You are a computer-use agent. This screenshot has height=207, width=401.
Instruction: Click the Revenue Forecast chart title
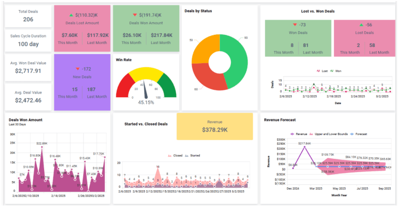pos(280,120)
